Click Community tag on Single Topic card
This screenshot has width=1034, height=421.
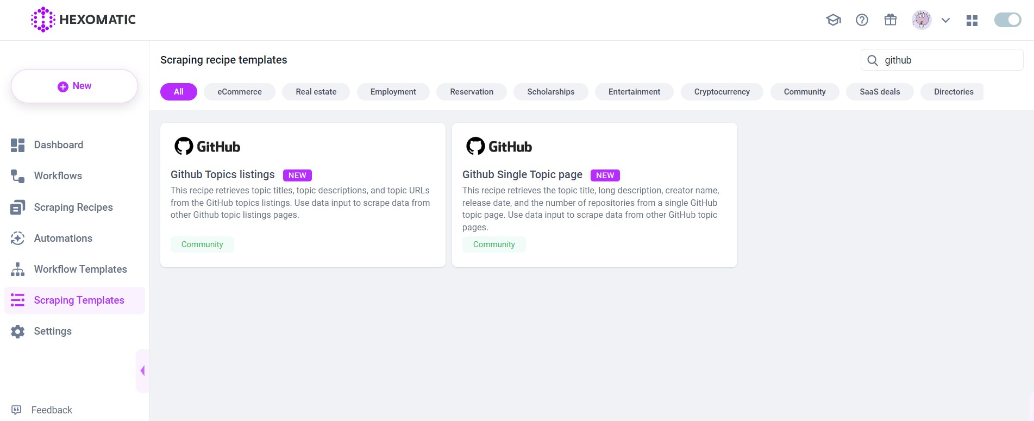pyautogui.click(x=494, y=244)
